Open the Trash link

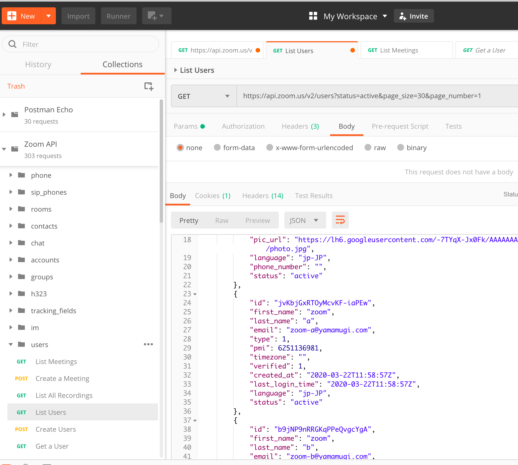click(16, 86)
